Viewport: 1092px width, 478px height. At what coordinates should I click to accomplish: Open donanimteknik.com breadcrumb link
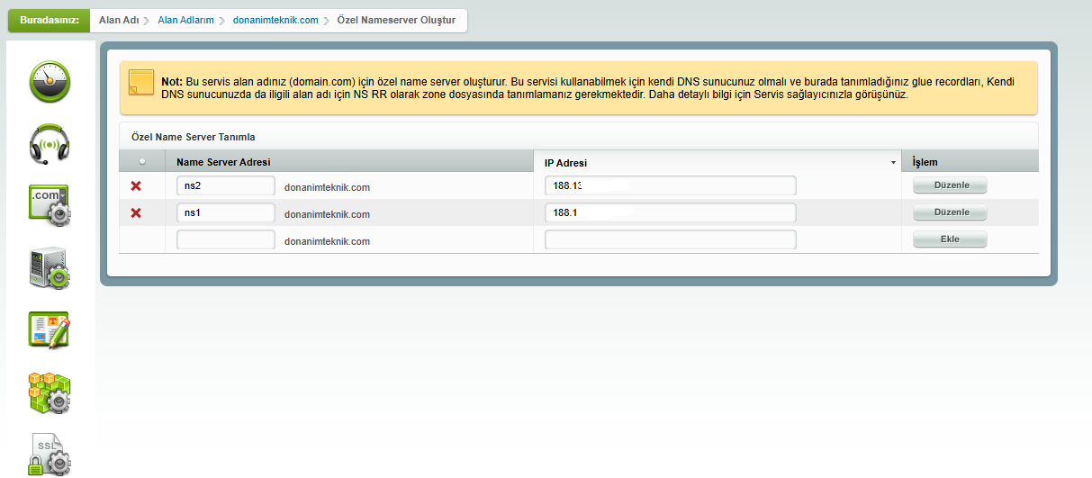276,20
